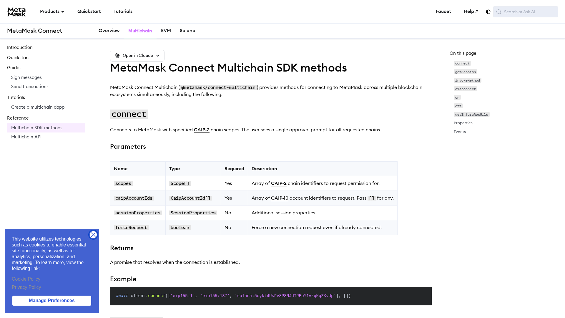
Task: Open CAIP-10 link in caipAccountIds row
Action: 280,198
